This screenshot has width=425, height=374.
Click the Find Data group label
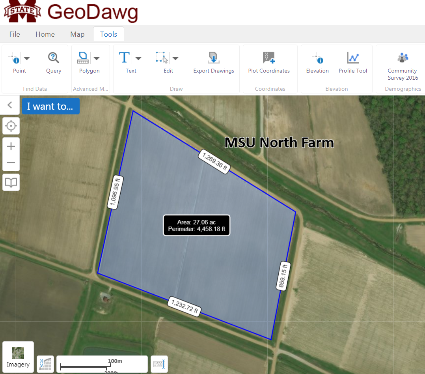click(x=35, y=89)
